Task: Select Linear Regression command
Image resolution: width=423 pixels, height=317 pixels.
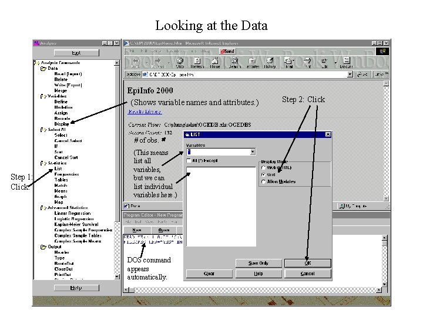Action: pyautogui.click(x=72, y=214)
